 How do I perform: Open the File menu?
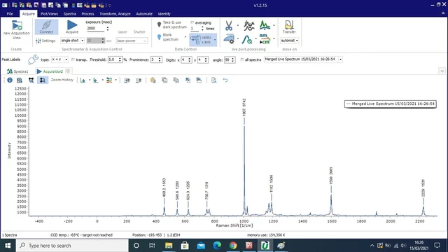10,14
